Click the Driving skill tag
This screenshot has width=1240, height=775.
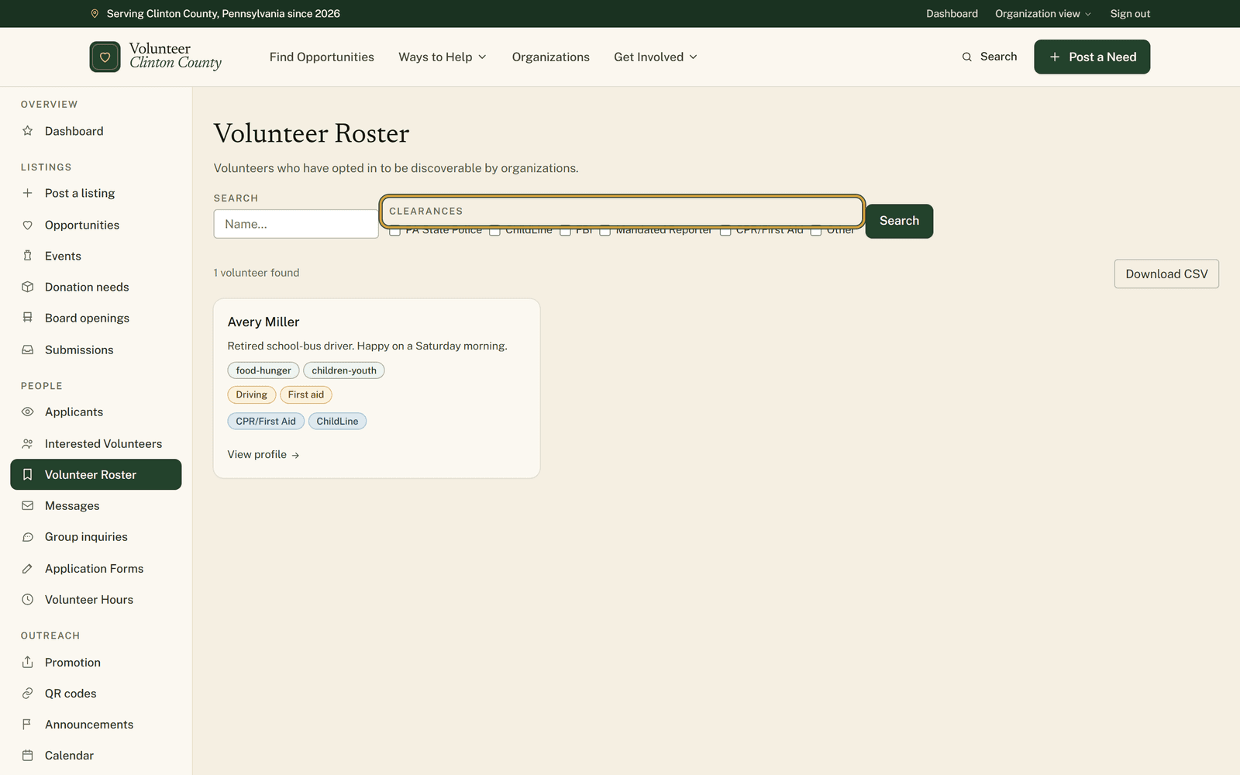click(251, 394)
